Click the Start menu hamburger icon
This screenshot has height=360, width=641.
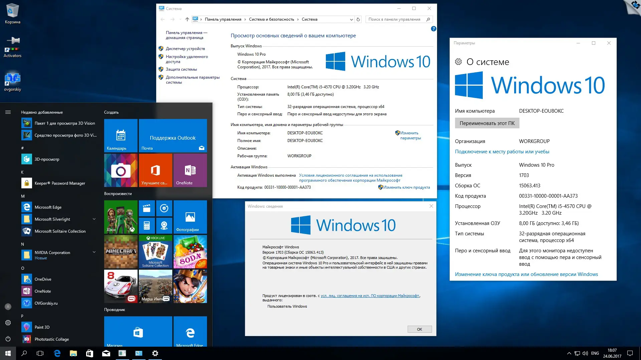[8, 112]
